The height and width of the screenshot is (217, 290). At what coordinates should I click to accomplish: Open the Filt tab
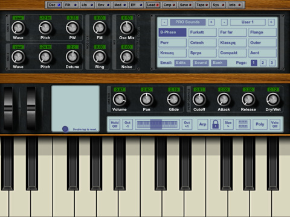click(71, 5)
